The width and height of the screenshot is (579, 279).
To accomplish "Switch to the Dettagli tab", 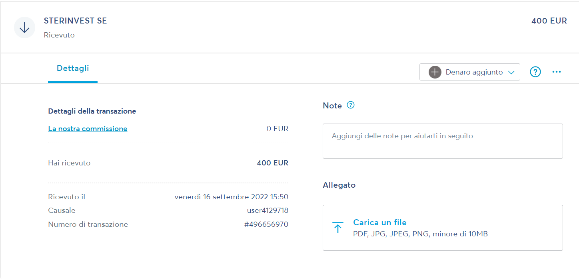I will pos(73,68).
